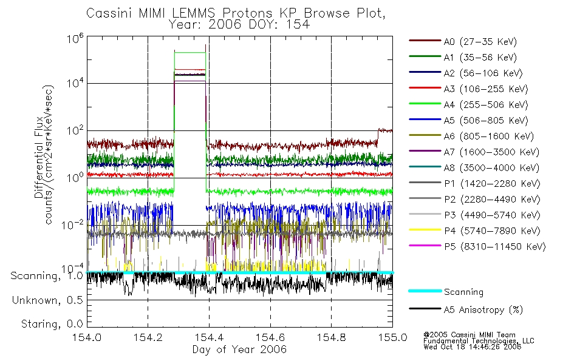Click the P4 (5740-7890 KeV) legend label
This screenshot has width=577, height=364.
click(x=492, y=231)
